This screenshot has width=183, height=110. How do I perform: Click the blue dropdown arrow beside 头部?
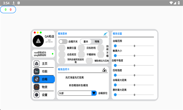click(x=94, y=93)
